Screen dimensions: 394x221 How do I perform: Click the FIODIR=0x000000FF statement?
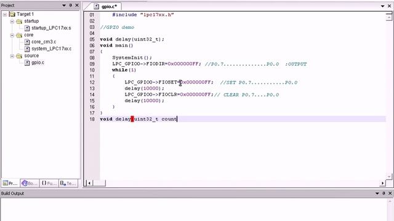[156, 64]
